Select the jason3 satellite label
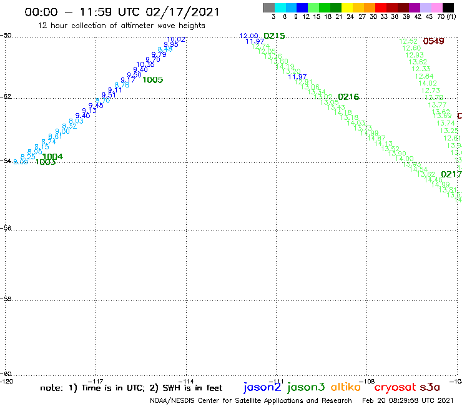Image resolution: width=462 pixels, height=406 pixels. (306, 387)
